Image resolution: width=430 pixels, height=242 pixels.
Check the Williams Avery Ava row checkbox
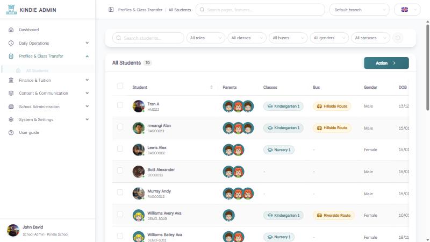(120, 214)
